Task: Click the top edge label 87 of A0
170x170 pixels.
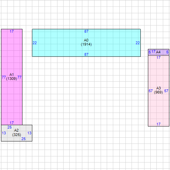Action: click(86, 31)
